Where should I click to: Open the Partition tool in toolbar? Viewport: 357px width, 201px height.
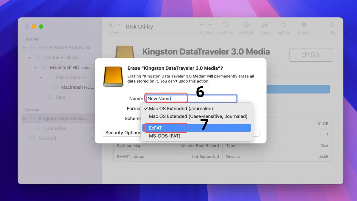246,25
